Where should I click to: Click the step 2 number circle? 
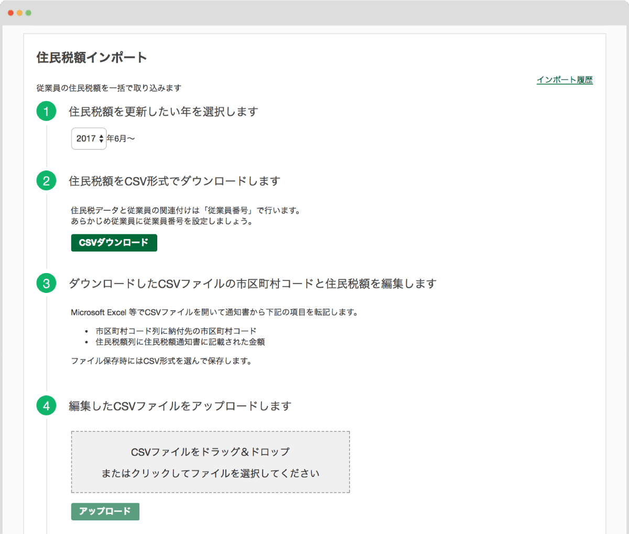(x=46, y=181)
